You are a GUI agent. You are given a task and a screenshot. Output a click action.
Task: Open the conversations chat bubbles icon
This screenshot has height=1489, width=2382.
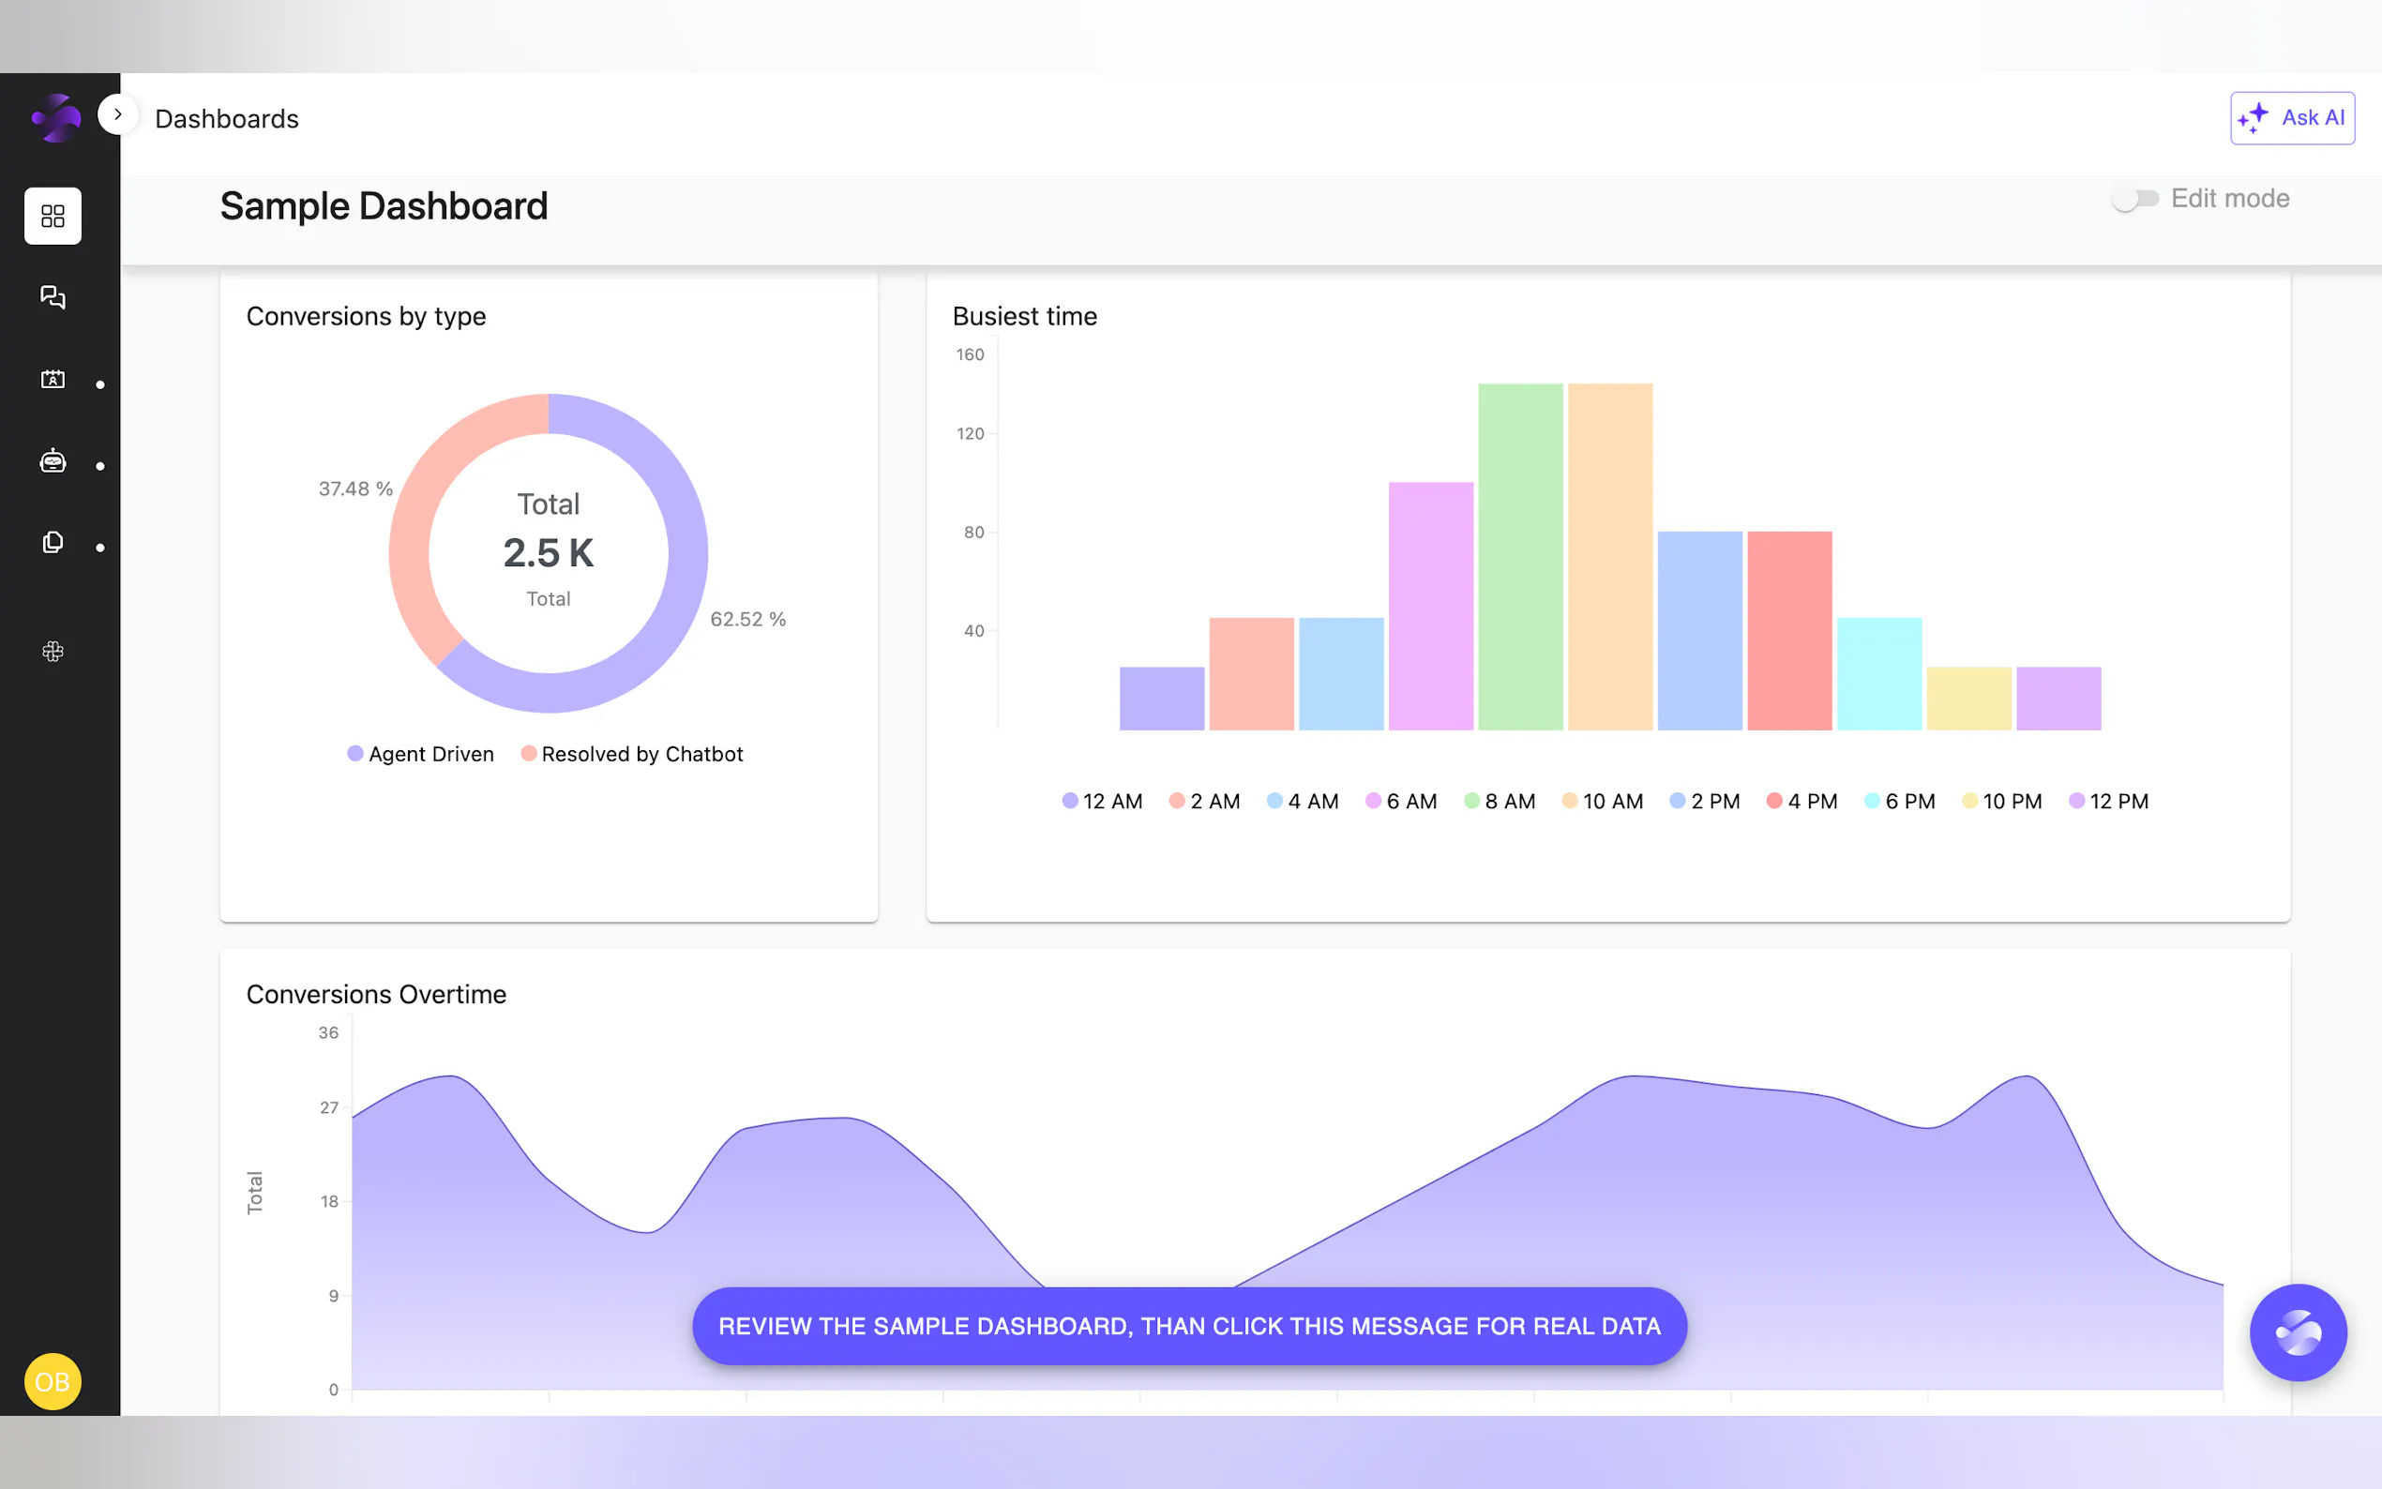click(53, 297)
